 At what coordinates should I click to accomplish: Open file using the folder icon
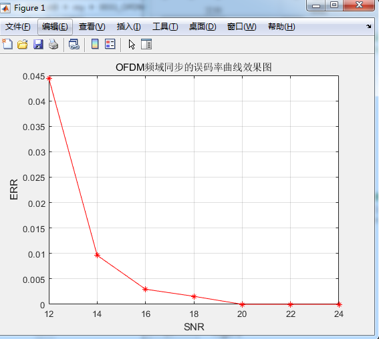coord(23,45)
